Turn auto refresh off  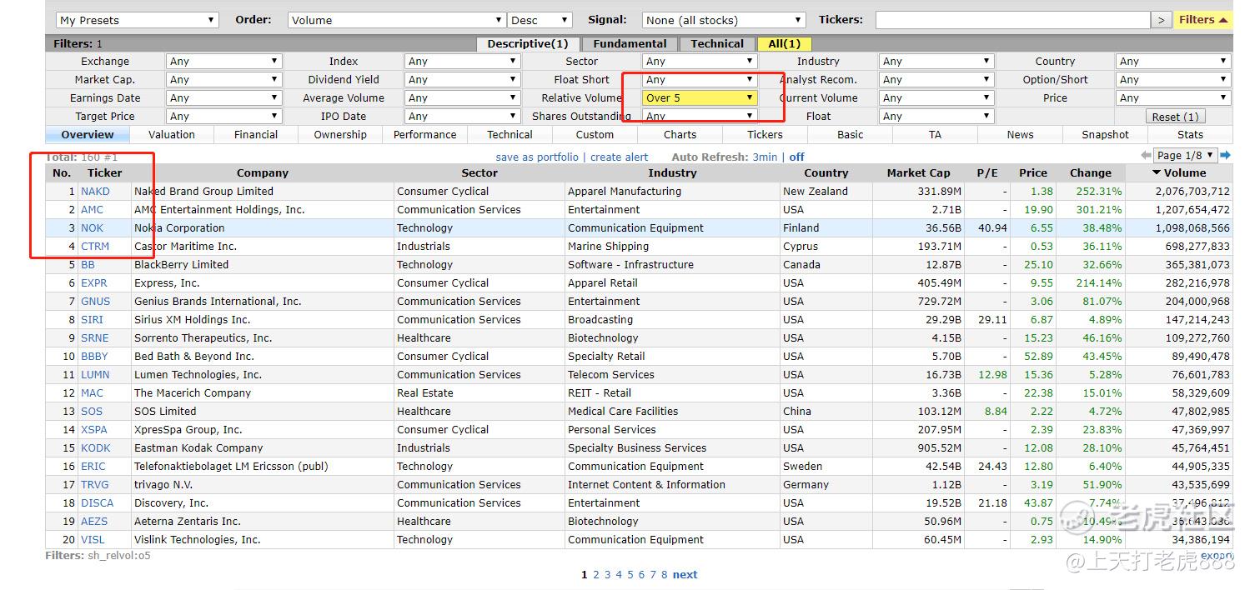[x=797, y=157]
